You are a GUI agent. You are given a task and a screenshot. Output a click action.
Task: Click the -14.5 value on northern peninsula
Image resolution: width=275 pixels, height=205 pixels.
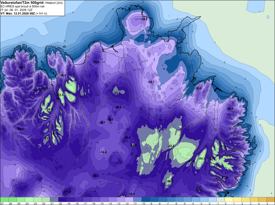pos(144,19)
